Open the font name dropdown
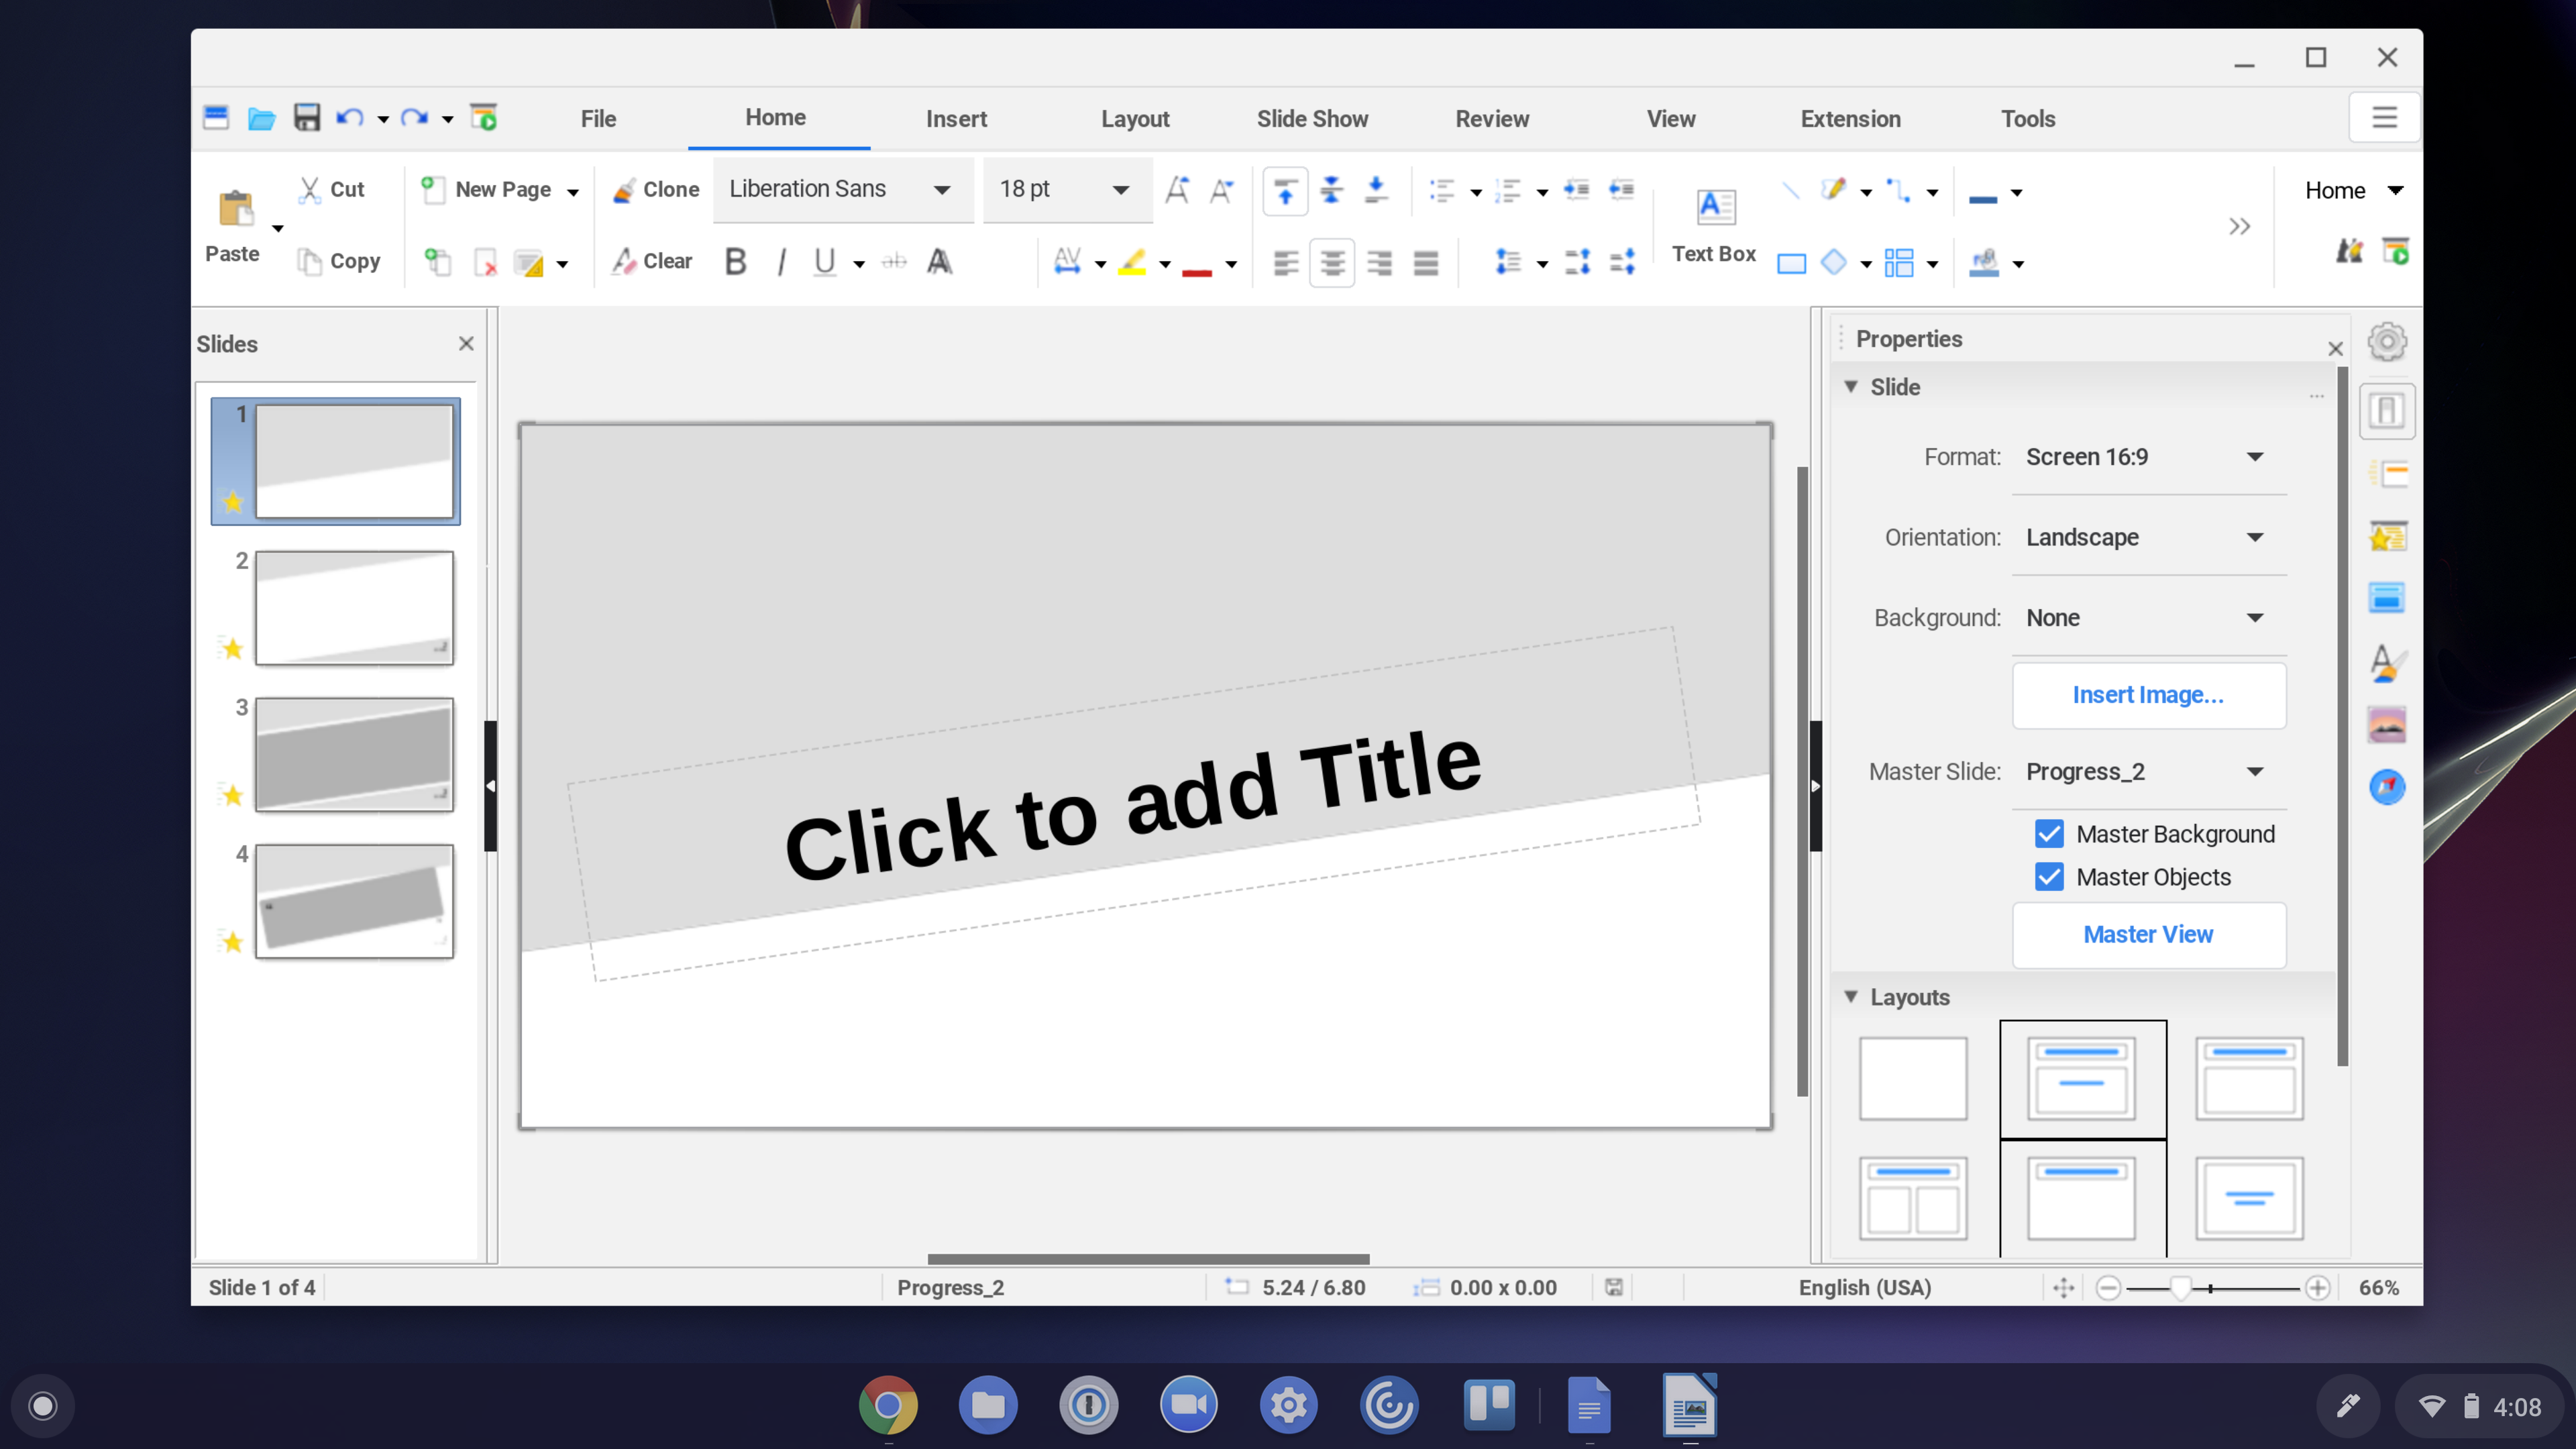This screenshot has width=2576, height=1449. pyautogui.click(x=942, y=190)
